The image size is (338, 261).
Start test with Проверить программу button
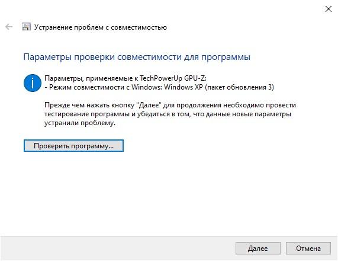73,145
